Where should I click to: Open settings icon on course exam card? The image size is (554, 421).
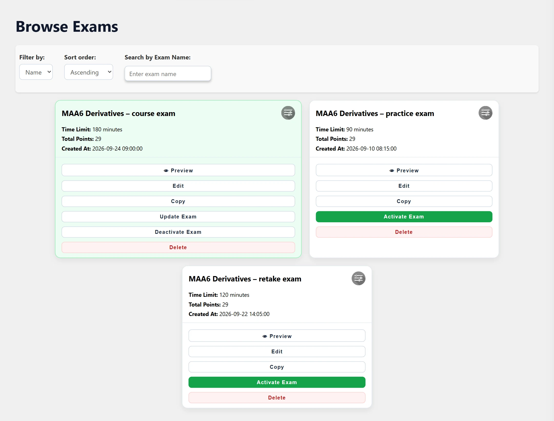coord(288,113)
